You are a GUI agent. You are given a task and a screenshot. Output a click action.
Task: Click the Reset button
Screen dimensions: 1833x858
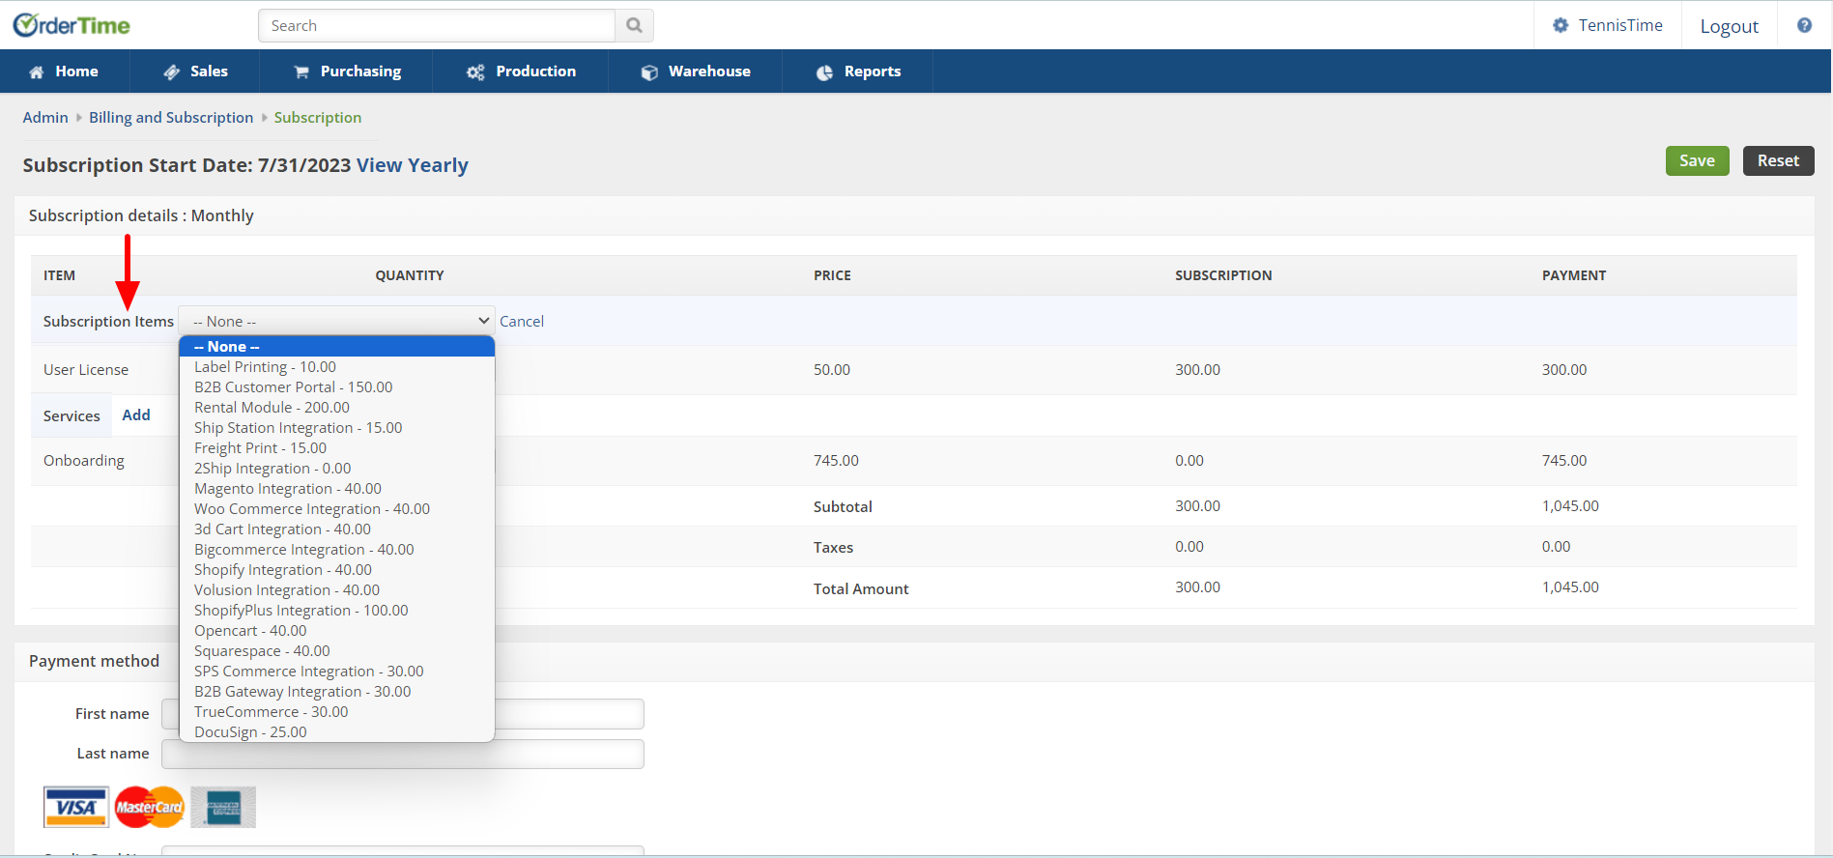click(1778, 160)
